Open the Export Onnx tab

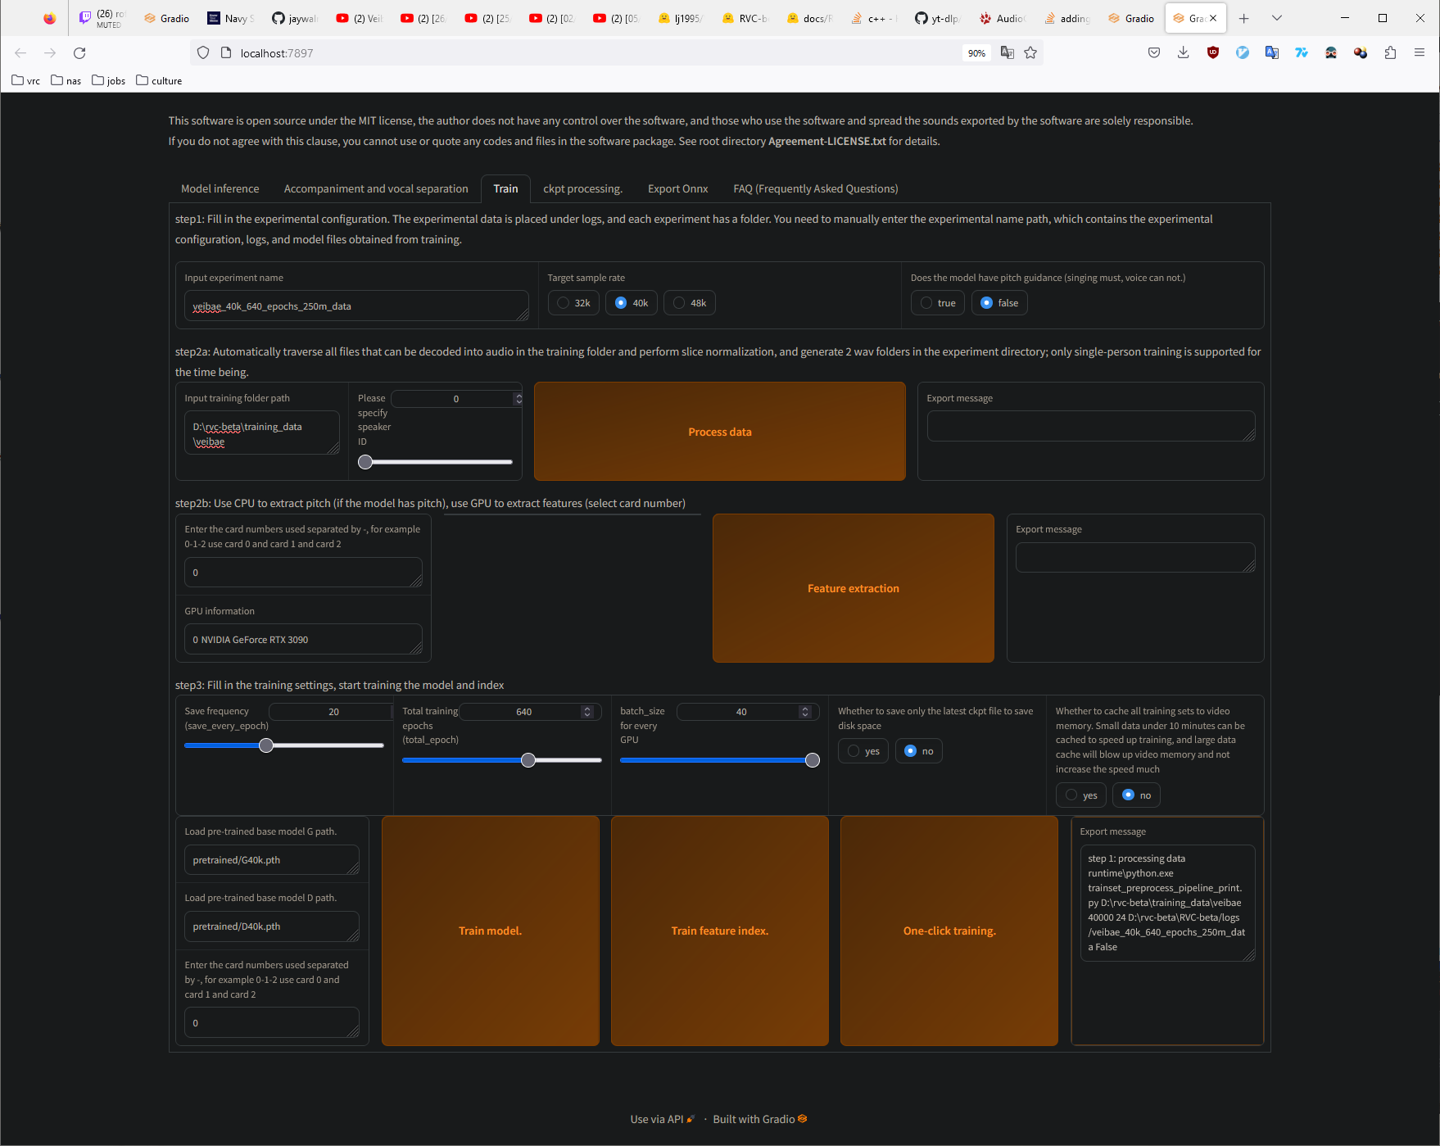tap(677, 188)
